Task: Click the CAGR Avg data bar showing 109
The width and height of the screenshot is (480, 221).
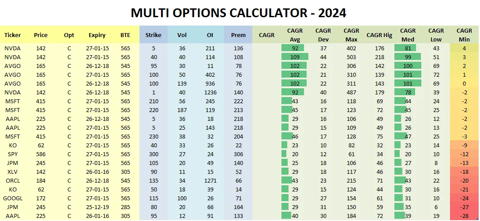Action: click(x=295, y=57)
